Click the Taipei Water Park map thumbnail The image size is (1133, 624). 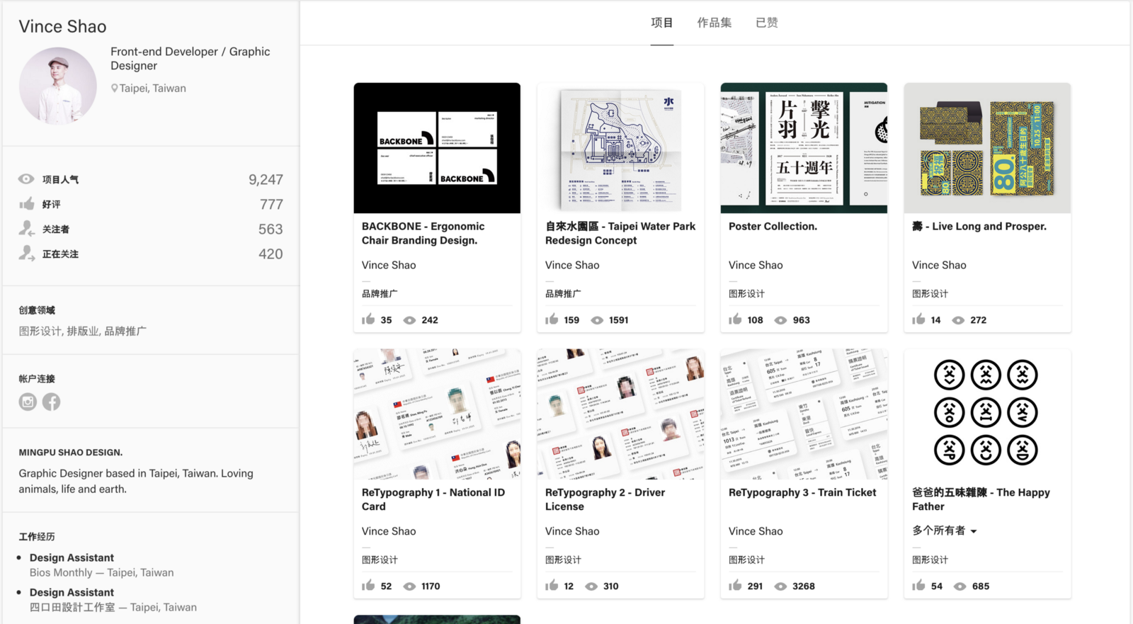[x=620, y=148]
